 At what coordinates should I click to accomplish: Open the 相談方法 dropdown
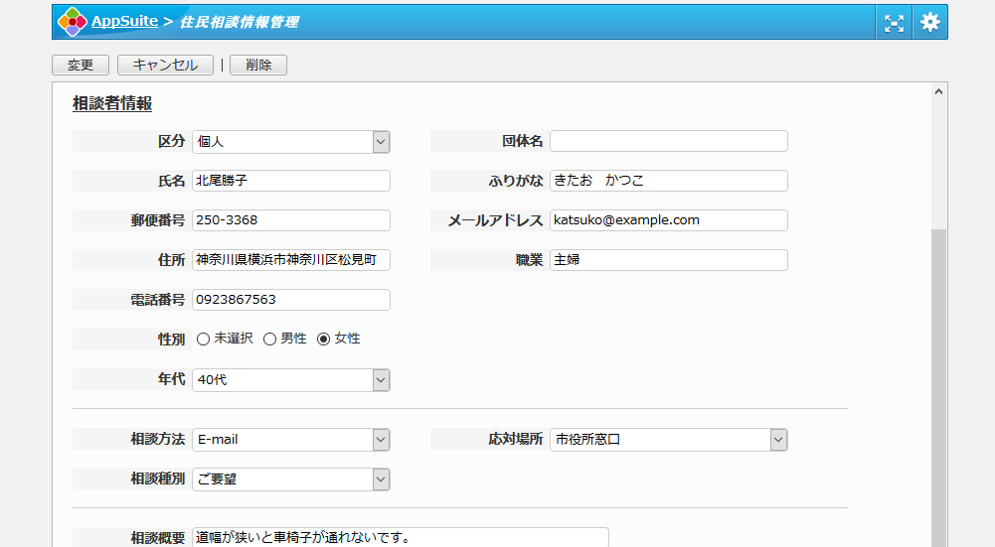point(290,440)
